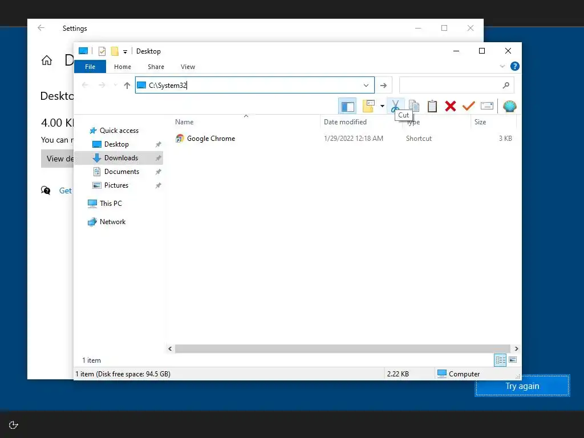
Task: Click the Shortcut type cell
Action: 419,139
